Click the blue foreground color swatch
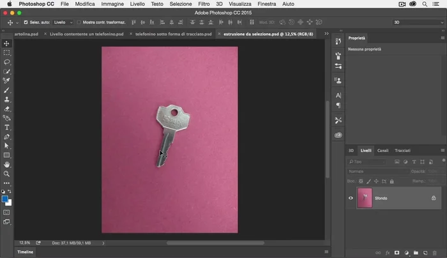Viewport: 447px width, 258px height. tap(6, 200)
